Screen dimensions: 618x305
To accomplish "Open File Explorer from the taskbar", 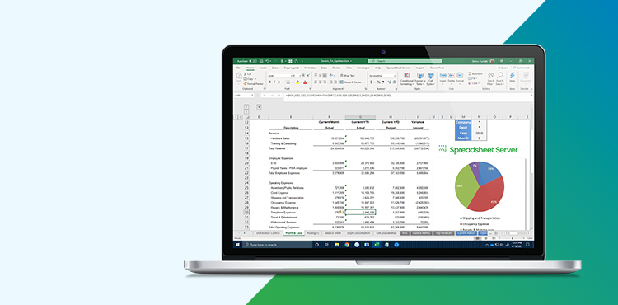I will coord(337,245).
